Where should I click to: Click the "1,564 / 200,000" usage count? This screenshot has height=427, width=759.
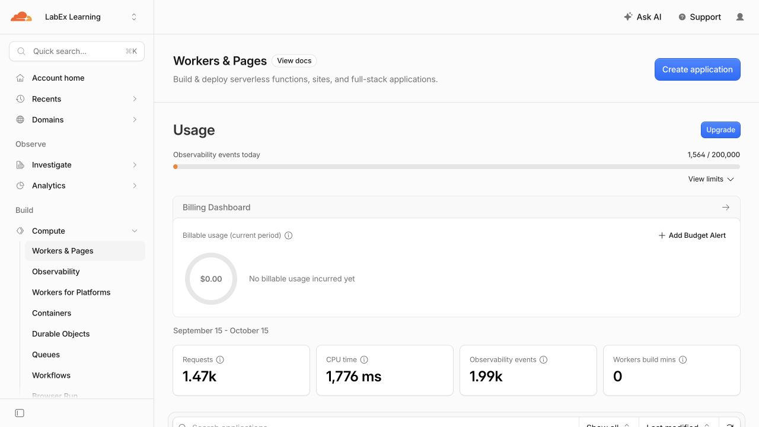[714, 155]
